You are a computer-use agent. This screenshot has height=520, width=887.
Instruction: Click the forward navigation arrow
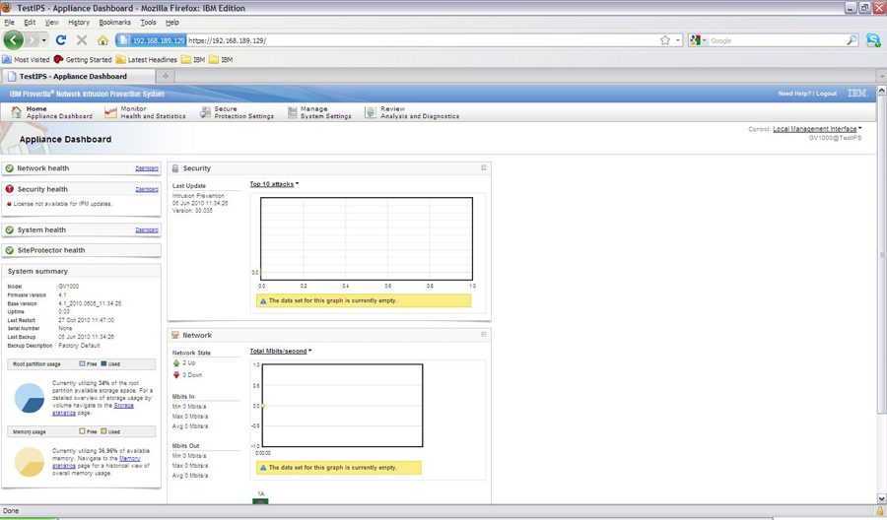point(33,40)
